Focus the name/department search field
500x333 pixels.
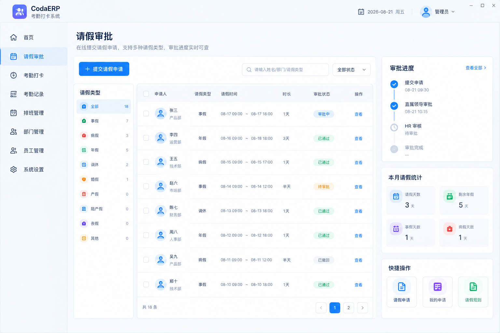click(285, 70)
